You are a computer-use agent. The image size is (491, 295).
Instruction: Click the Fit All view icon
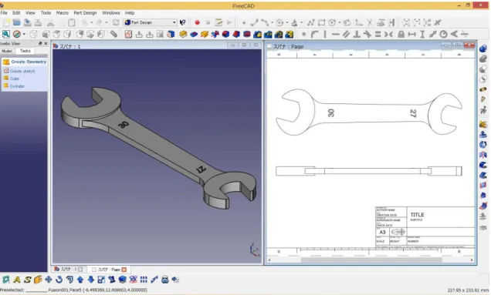[6, 34]
